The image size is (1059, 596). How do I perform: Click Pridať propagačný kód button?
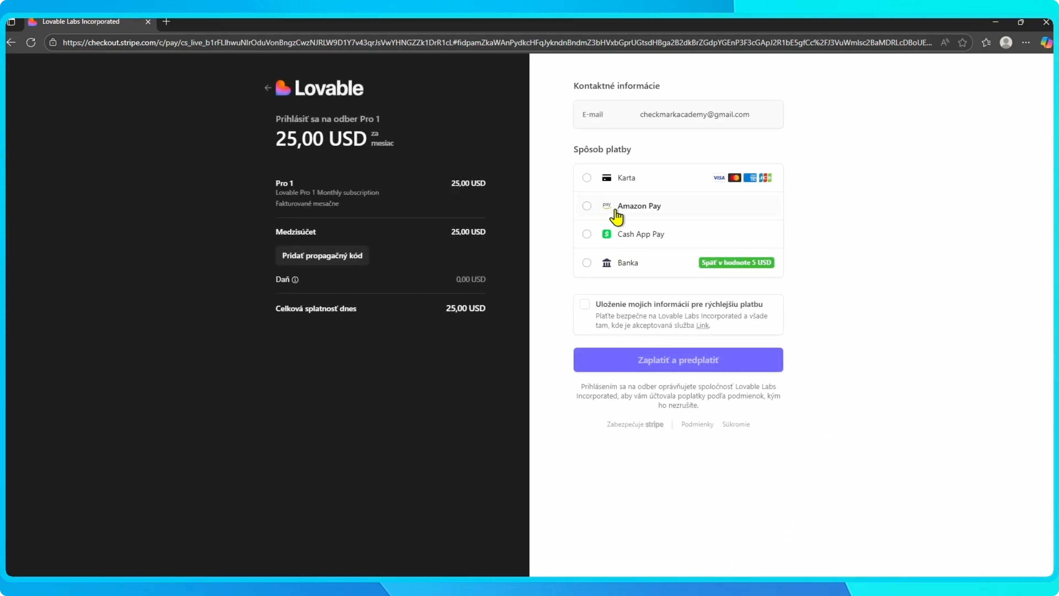(322, 256)
